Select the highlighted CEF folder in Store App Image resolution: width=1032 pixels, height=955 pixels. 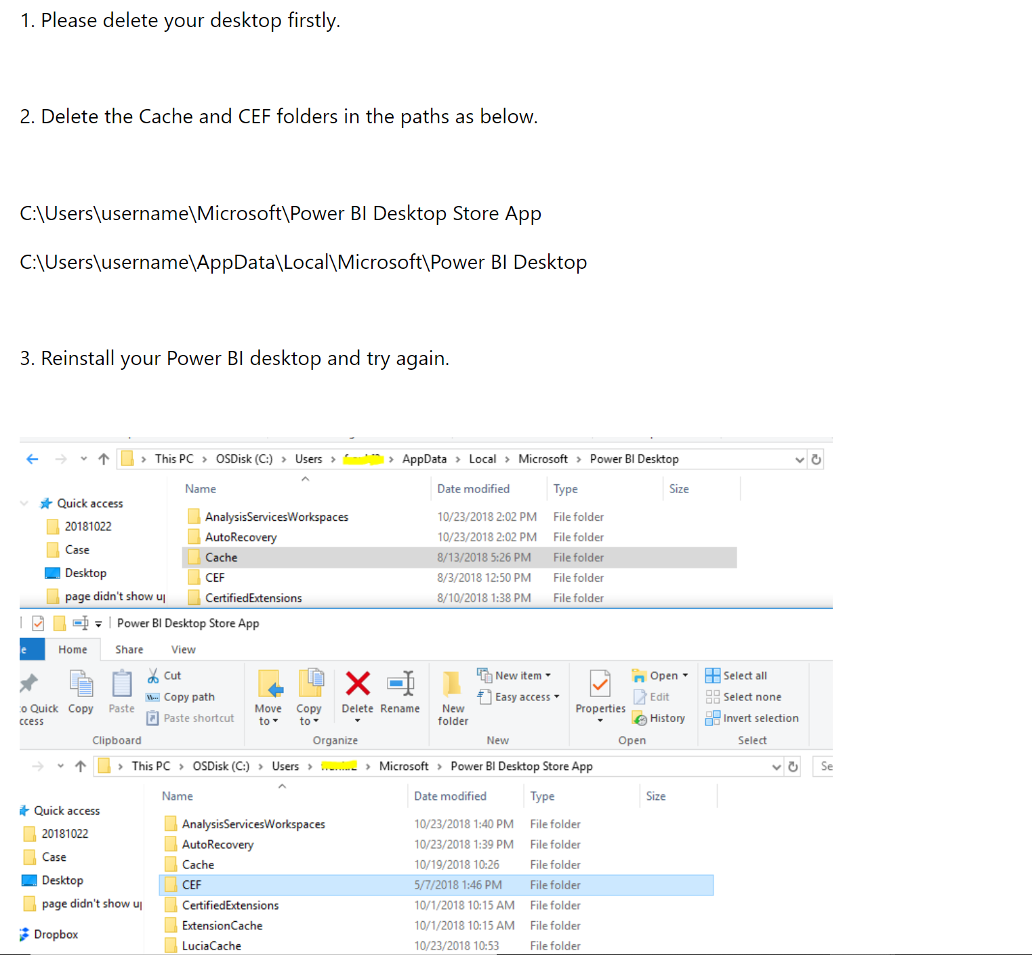436,885
